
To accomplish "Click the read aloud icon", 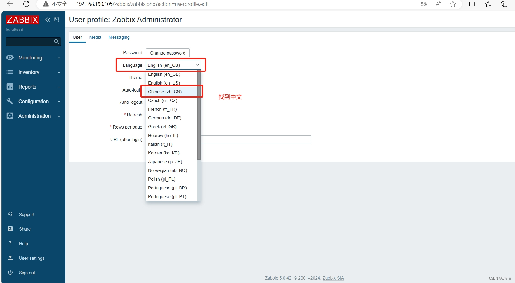I will tap(438, 4).
